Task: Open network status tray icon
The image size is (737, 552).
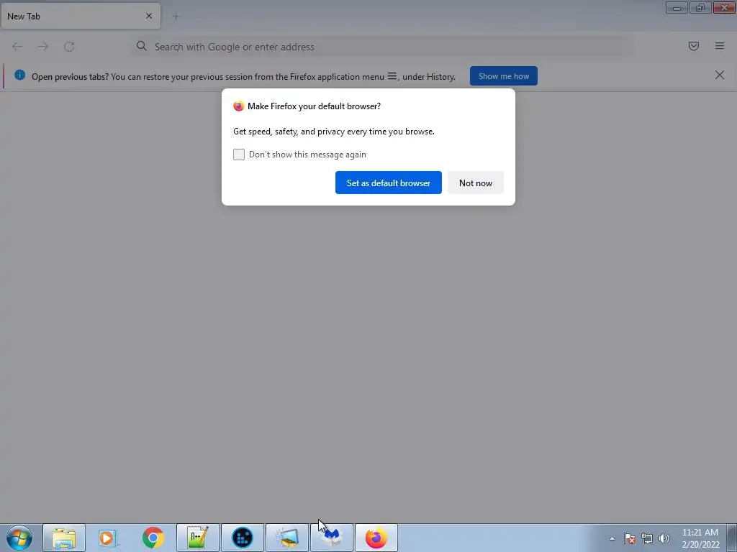Action: click(x=647, y=538)
